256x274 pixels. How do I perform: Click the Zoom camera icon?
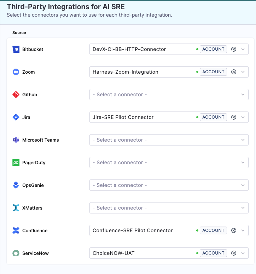[16, 72]
